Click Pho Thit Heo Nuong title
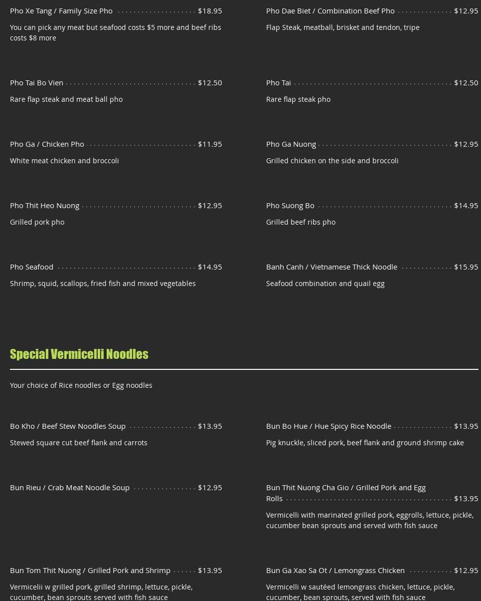The image size is (481, 601). [x=44, y=205]
